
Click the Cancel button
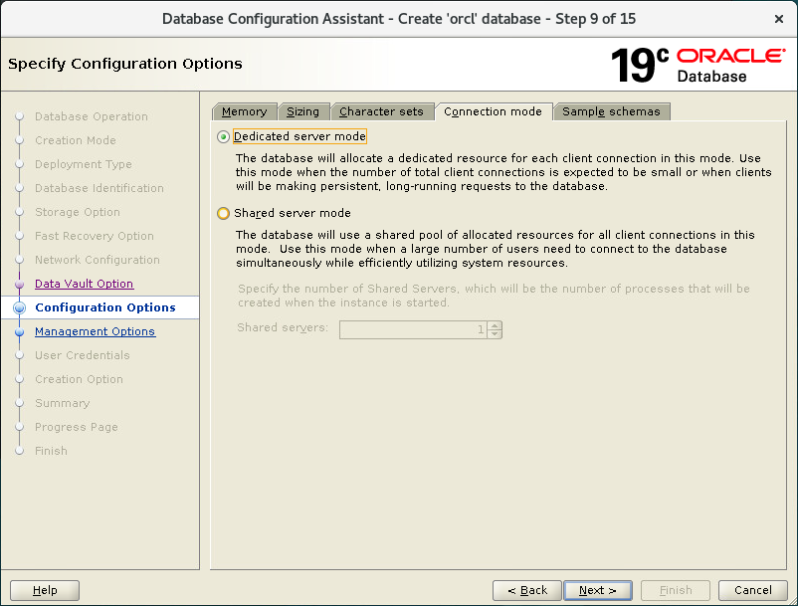[752, 590]
